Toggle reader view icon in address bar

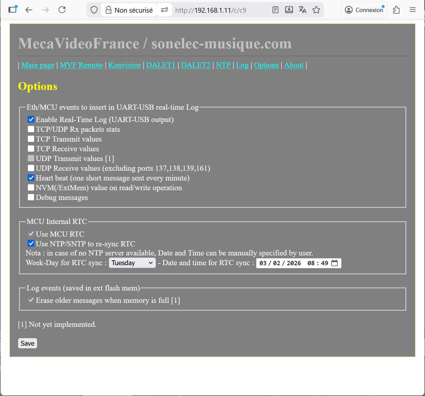point(275,10)
